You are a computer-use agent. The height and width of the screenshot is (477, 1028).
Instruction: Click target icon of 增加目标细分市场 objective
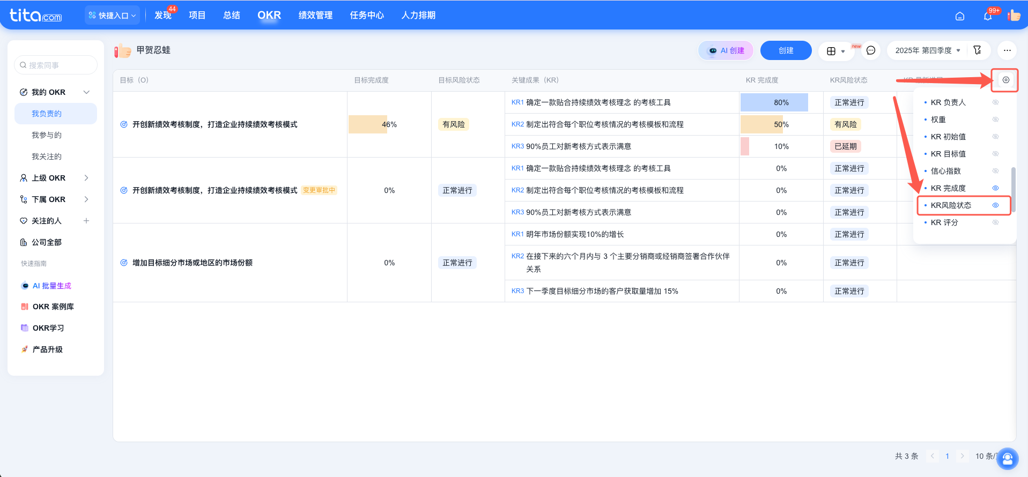point(124,263)
